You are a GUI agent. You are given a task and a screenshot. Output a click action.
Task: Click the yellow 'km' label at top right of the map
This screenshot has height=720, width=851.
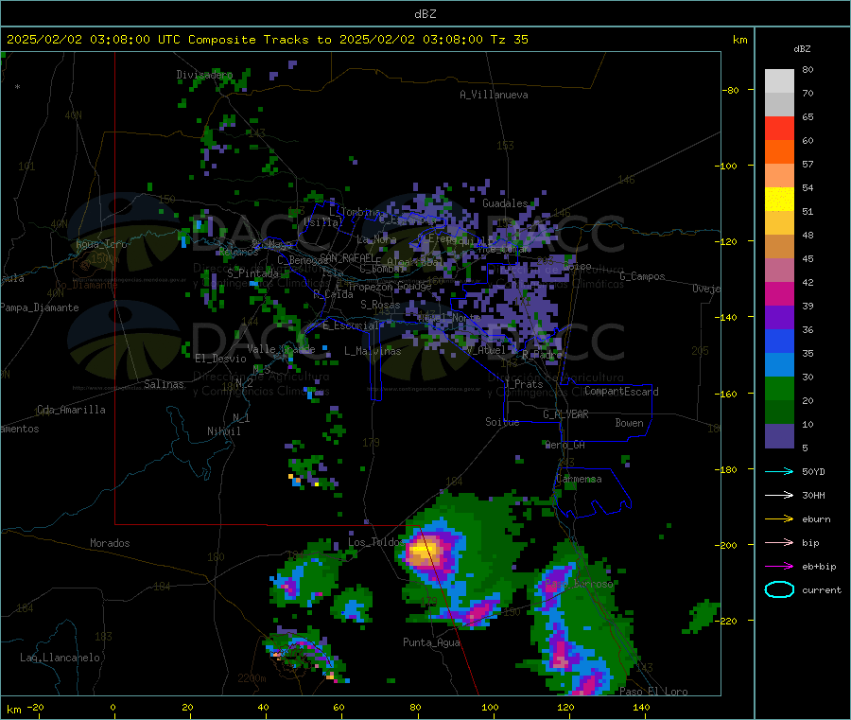coord(739,40)
